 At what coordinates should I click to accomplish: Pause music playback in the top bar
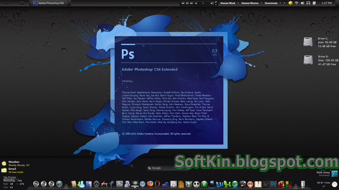(x=187, y=3)
